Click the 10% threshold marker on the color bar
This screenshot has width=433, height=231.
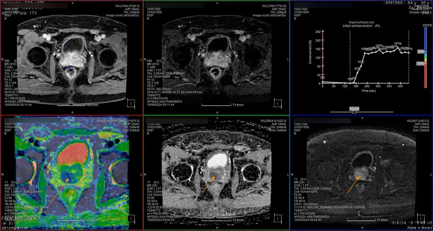421,52
